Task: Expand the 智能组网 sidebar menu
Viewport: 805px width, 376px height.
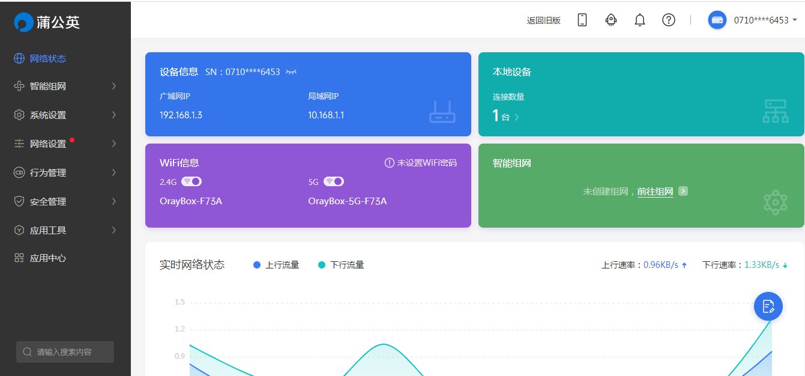Action: coord(65,86)
